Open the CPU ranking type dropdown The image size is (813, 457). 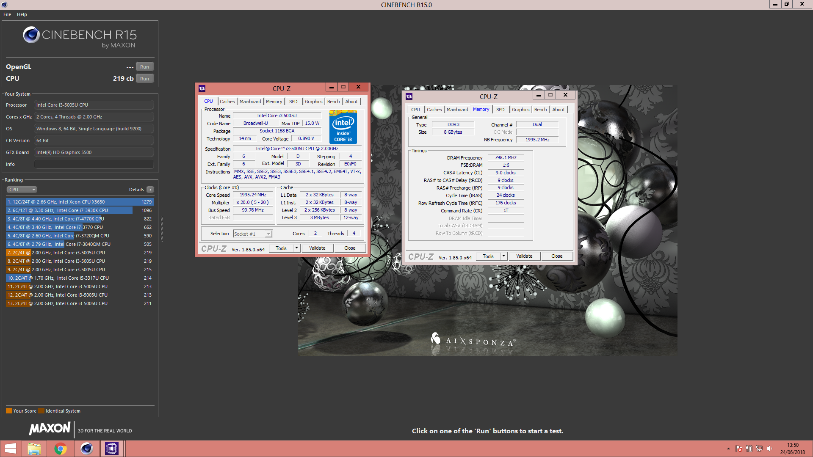(22, 190)
